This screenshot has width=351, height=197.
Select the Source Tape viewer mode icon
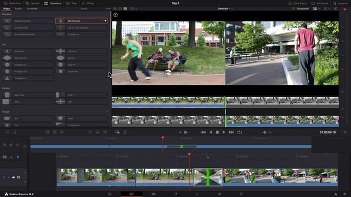[120, 9]
